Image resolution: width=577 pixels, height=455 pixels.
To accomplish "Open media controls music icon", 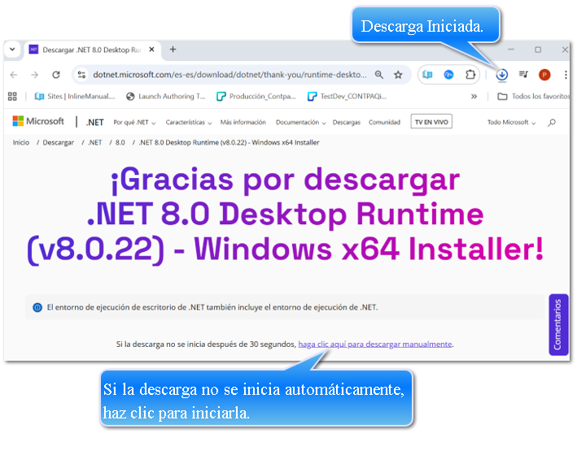I will point(523,75).
